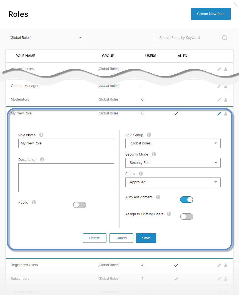Open users icon for Moderators role
The width and height of the screenshot is (239, 295).
coord(226,100)
